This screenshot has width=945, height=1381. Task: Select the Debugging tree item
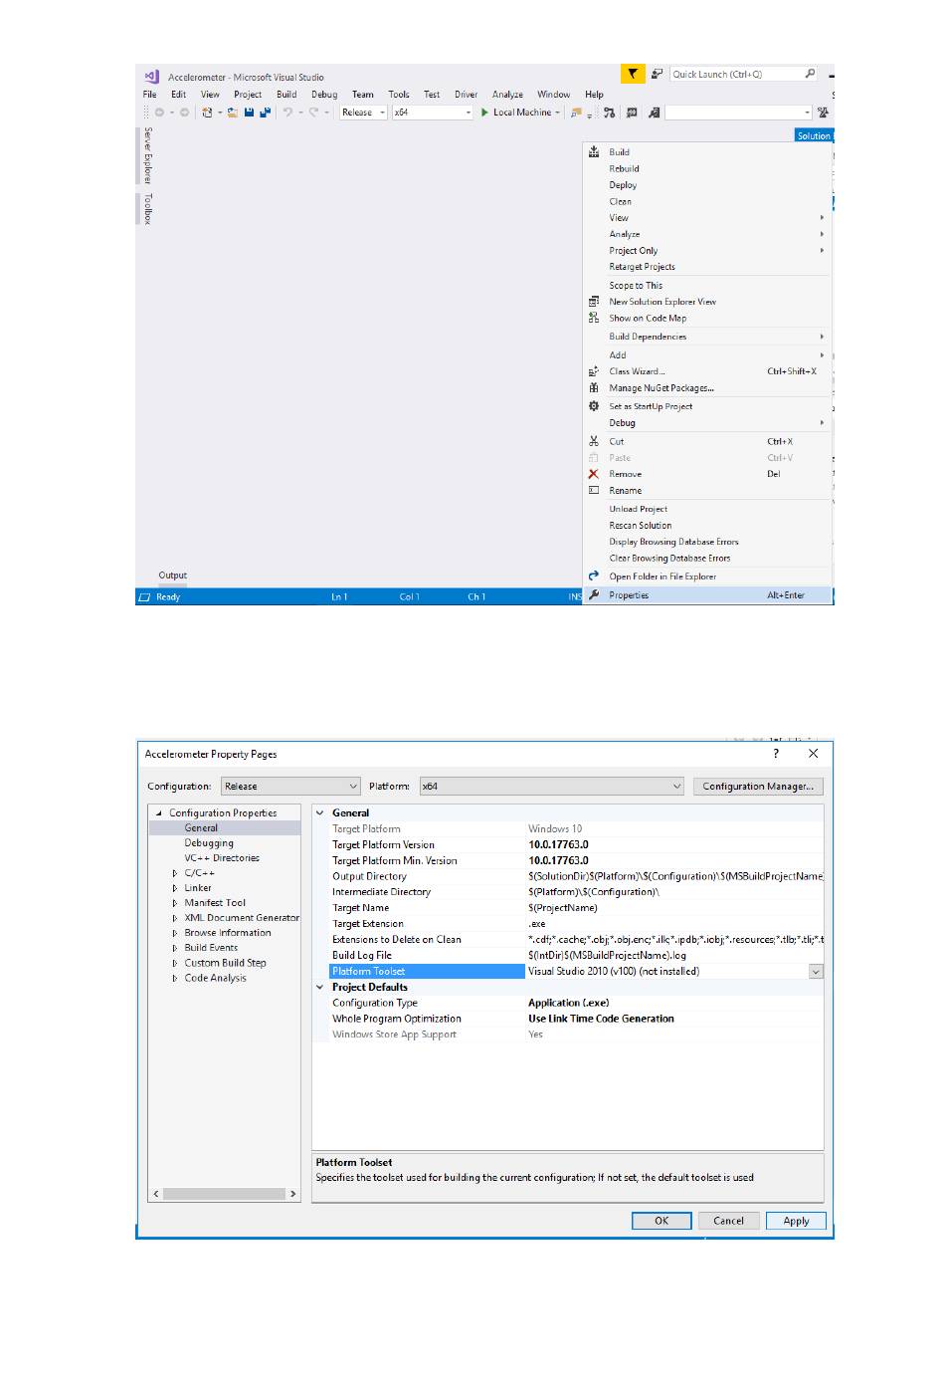(x=209, y=843)
